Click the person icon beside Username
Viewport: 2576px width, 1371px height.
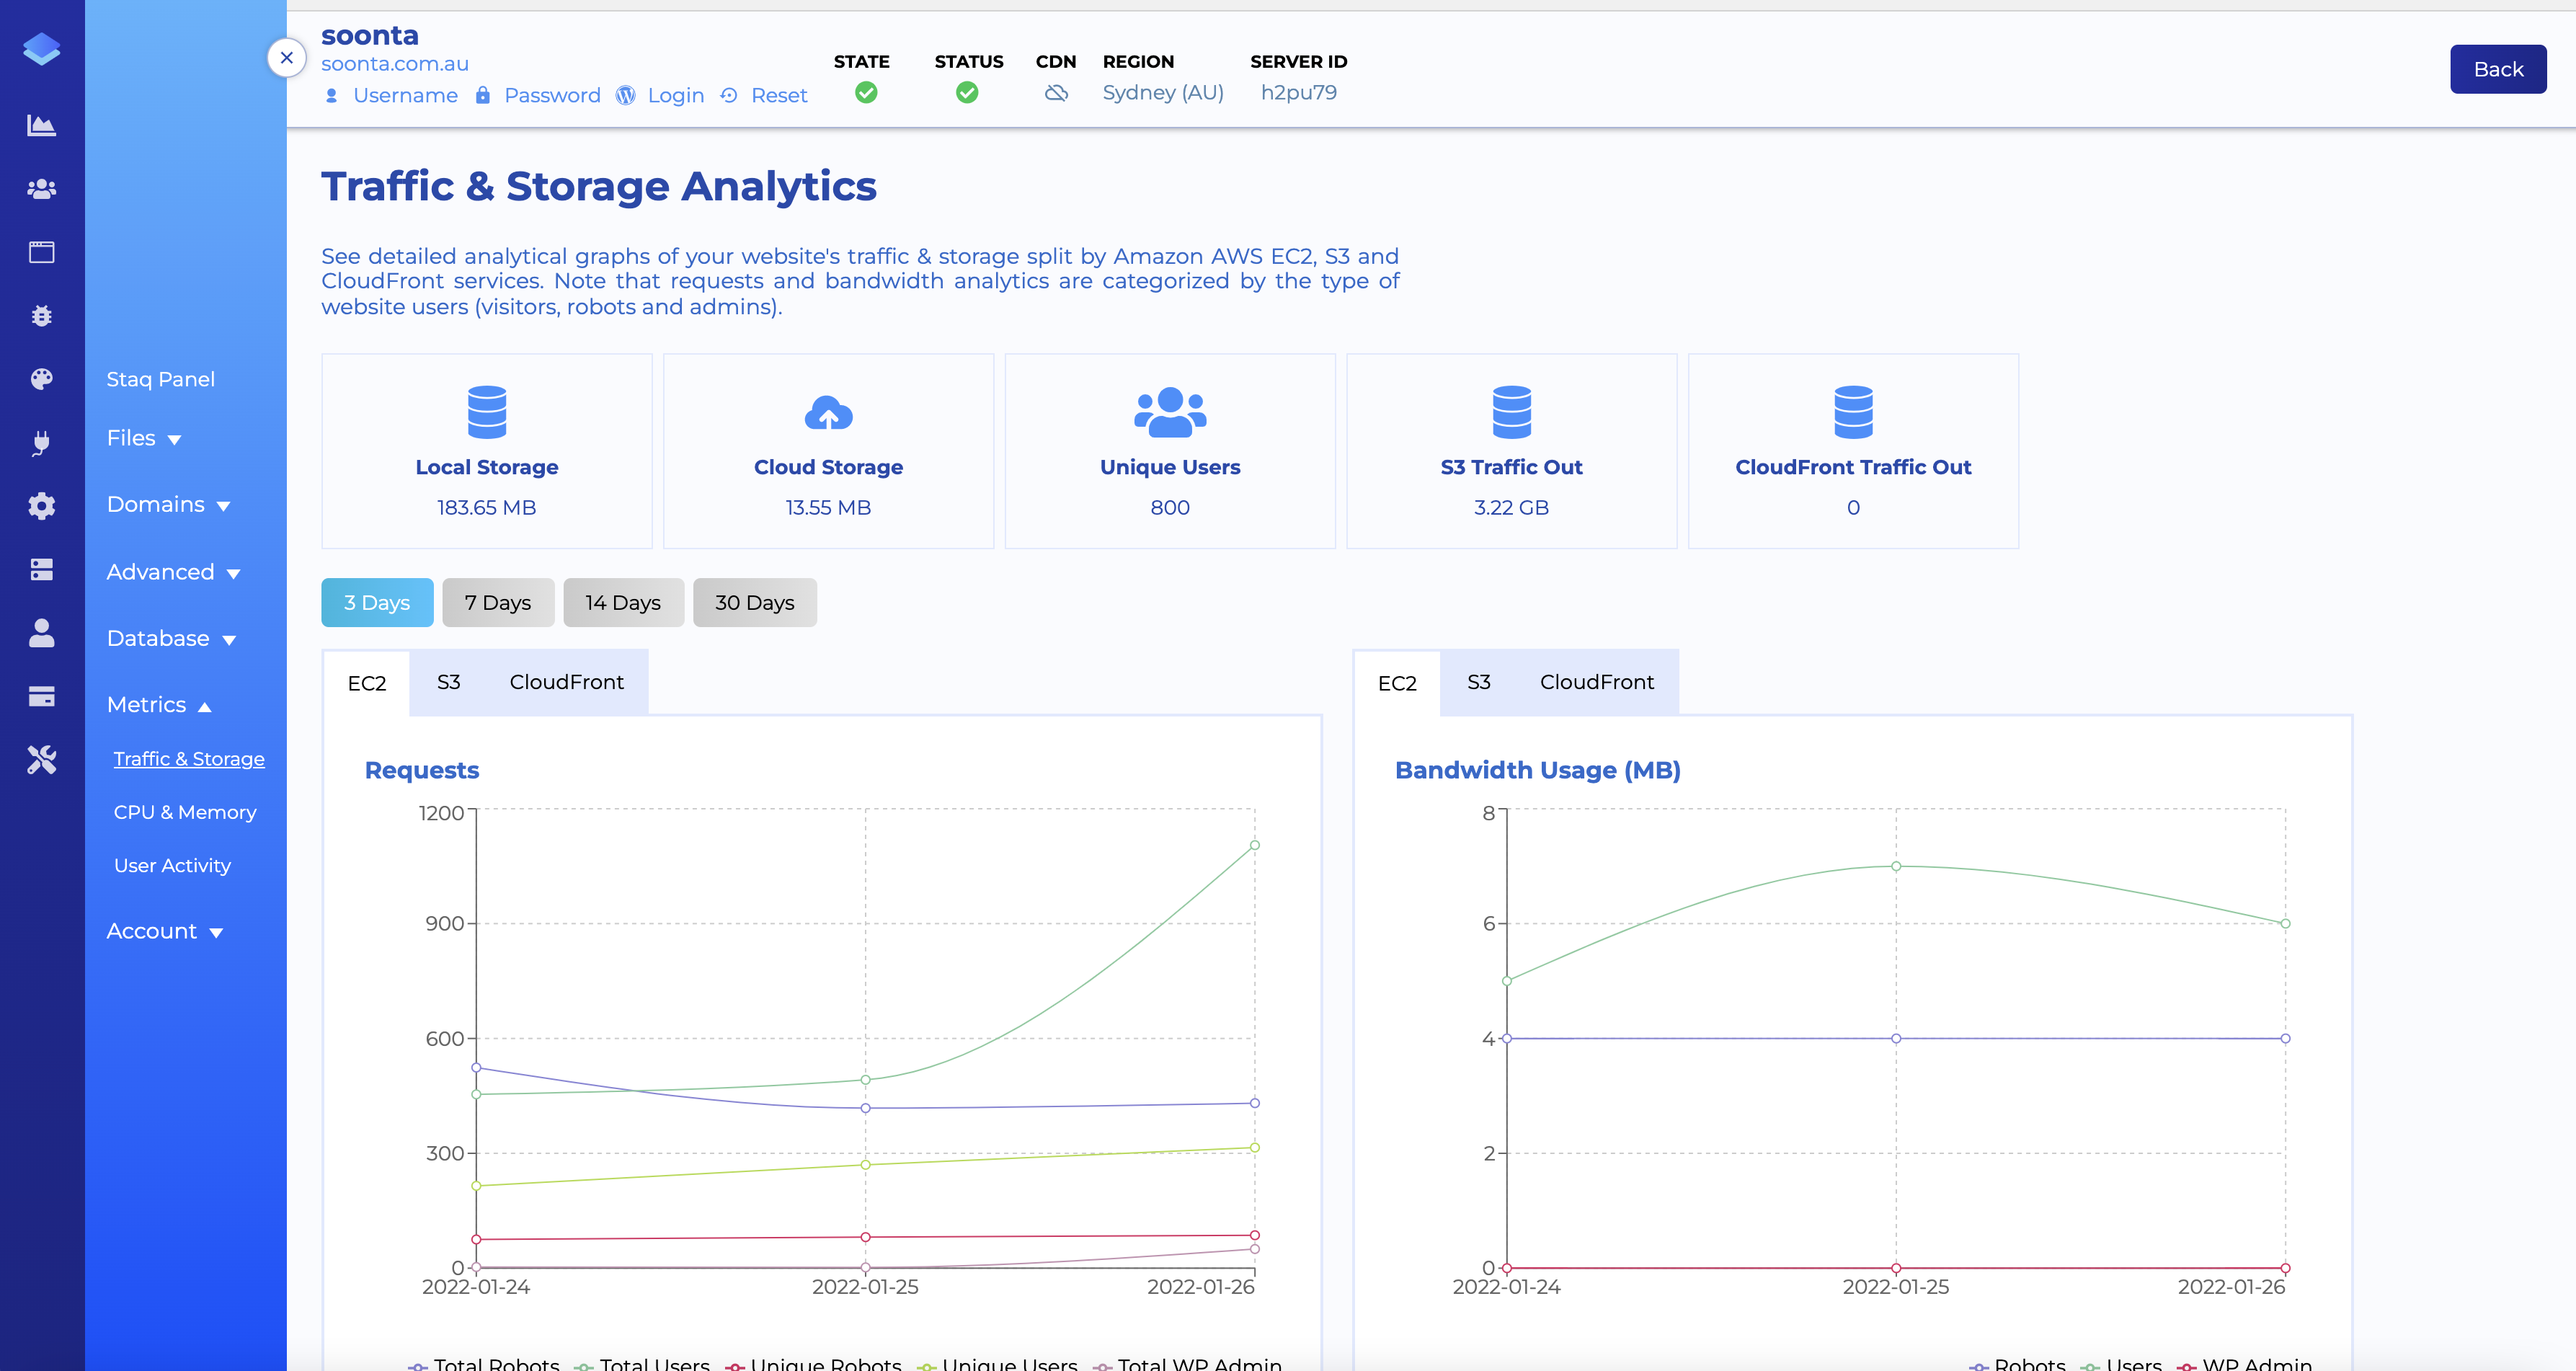332,95
